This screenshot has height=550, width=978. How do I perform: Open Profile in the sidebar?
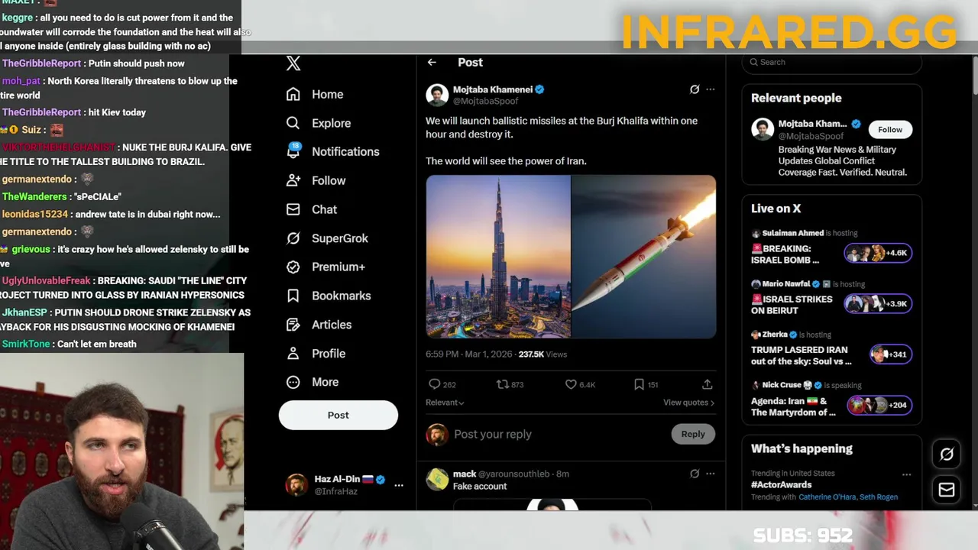click(x=316, y=354)
